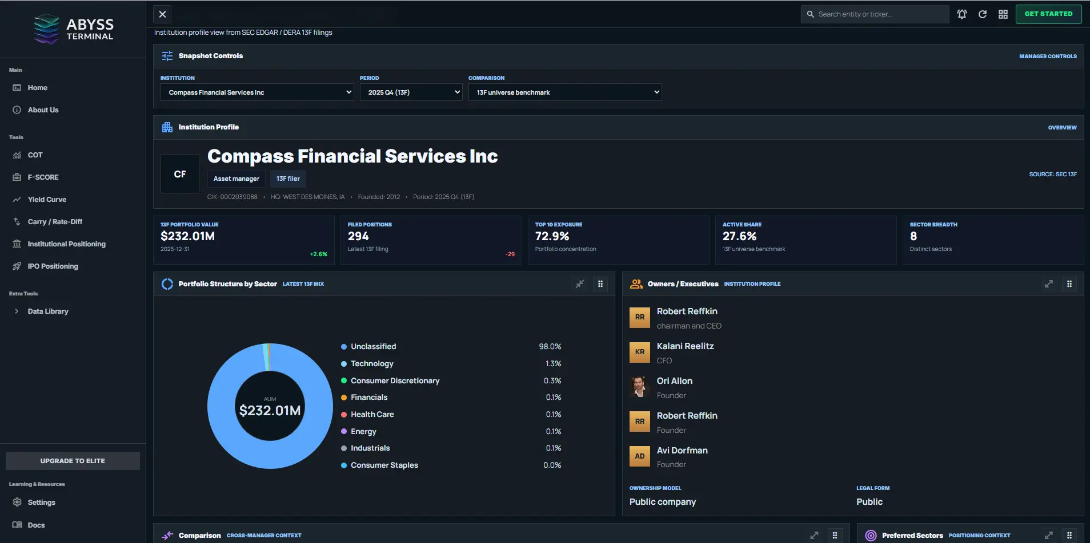This screenshot has height=543, width=1090.
Task: Click the Carry / Rate-Diff swap icon
Action: pos(17,222)
